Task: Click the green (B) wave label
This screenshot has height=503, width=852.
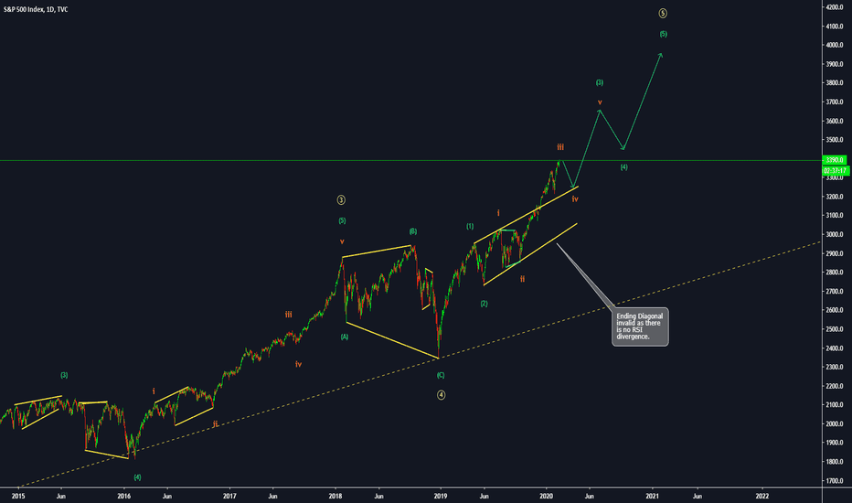Action: click(413, 231)
